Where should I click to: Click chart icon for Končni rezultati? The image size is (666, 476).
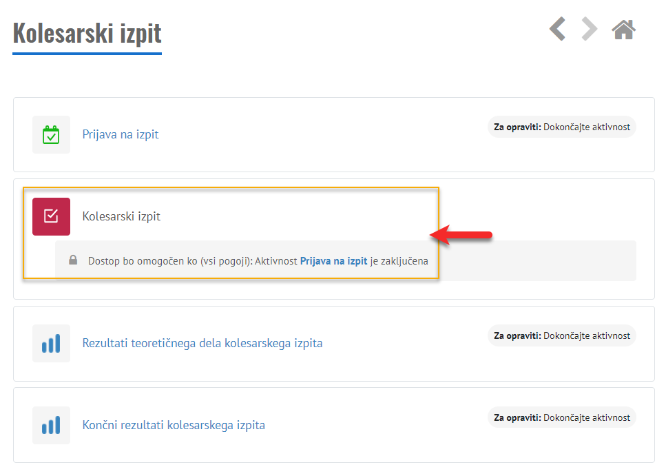pos(51,425)
